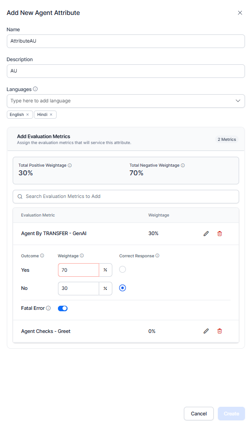
Task: Edit the Agent Checks - Greet metric
Action: tap(206, 331)
